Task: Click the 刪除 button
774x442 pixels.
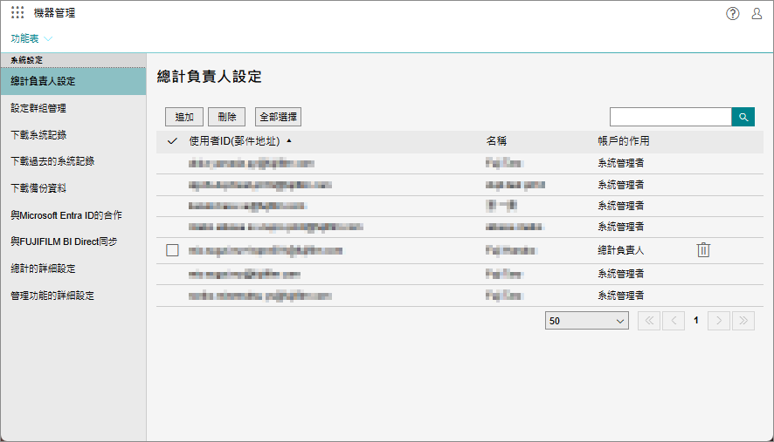Action: coord(227,117)
